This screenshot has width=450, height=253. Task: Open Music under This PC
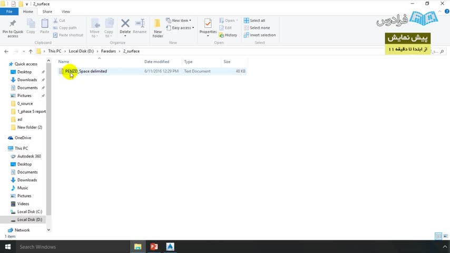pos(22,188)
